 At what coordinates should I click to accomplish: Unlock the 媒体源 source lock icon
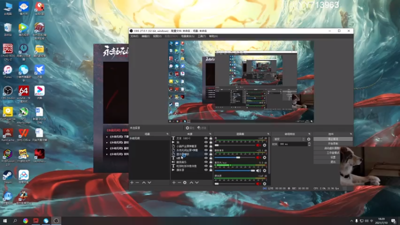[x=210, y=170]
